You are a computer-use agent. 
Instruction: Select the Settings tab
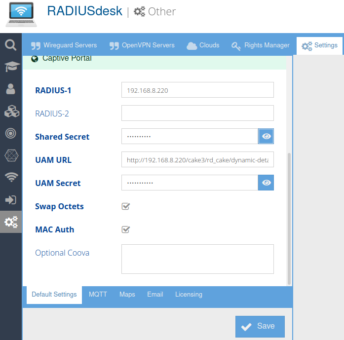pos(319,45)
